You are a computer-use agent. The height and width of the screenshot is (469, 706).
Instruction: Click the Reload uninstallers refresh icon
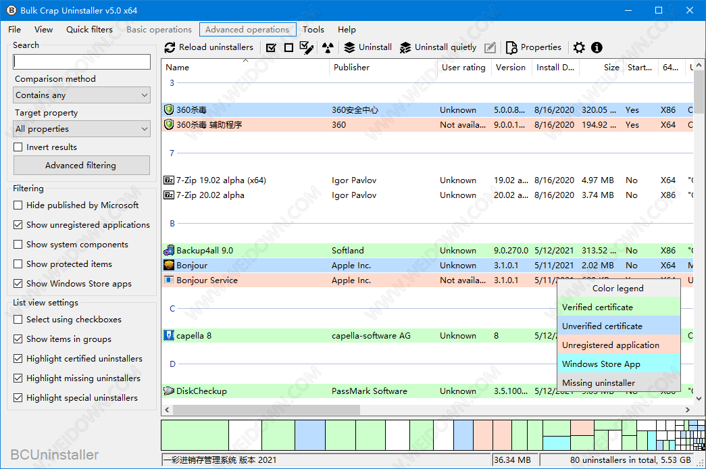tap(170, 47)
